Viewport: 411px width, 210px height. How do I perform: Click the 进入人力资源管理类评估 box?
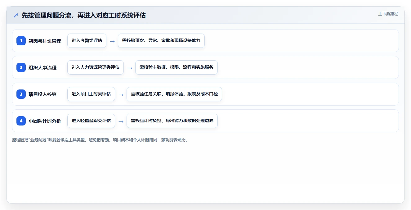pos(96,67)
